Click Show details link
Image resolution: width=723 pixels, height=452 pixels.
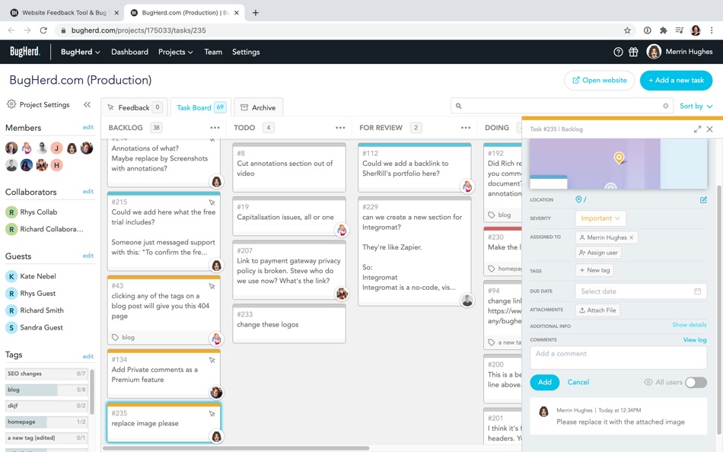click(689, 325)
